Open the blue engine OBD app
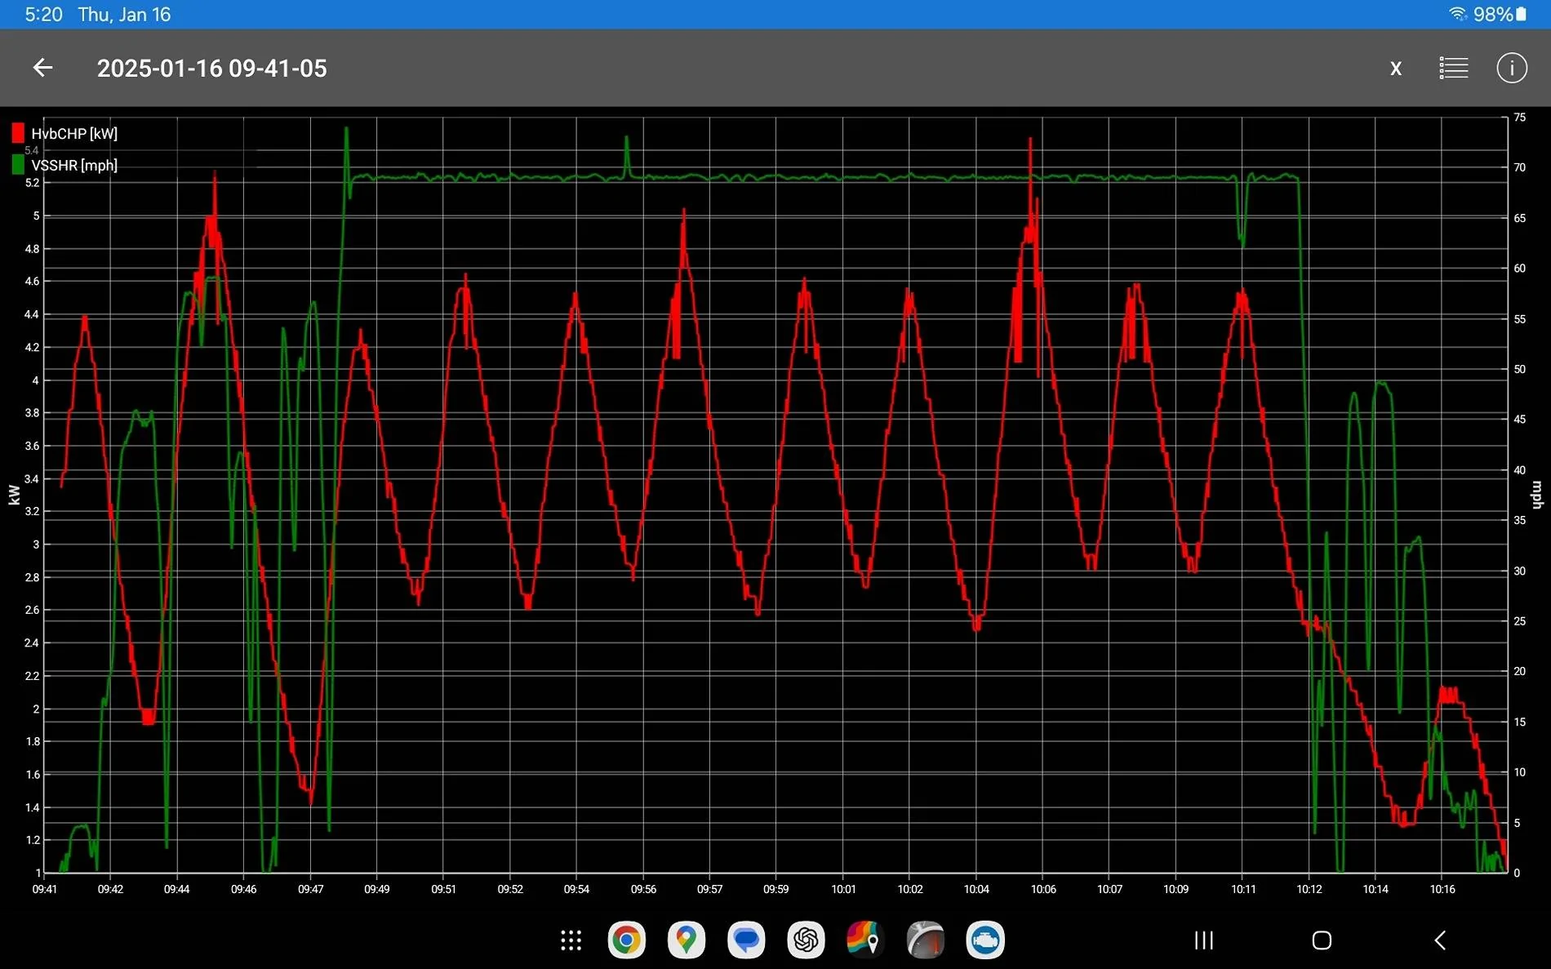This screenshot has height=969, width=1551. tap(985, 940)
